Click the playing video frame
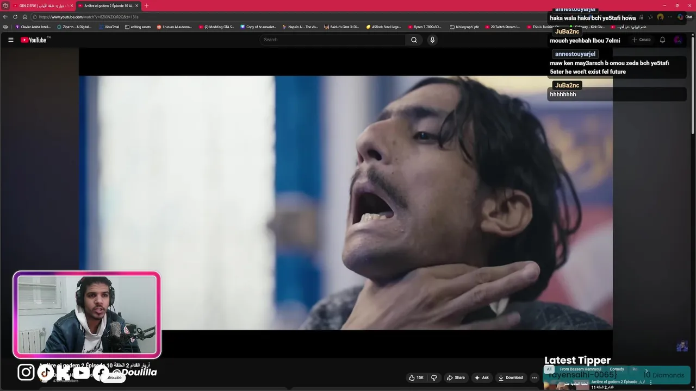The width and height of the screenshot is (696, 391). click(x=346, y=203)
